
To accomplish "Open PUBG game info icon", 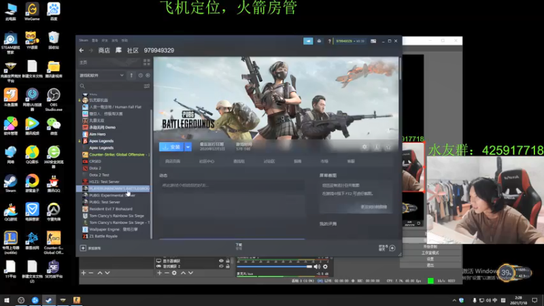I will tap(377, 147).
